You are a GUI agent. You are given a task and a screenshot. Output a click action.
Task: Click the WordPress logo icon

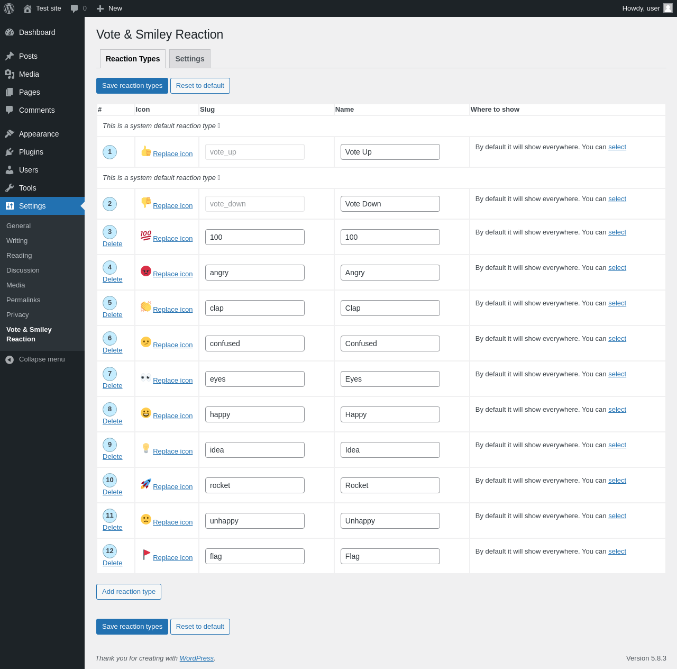(9, 8)
